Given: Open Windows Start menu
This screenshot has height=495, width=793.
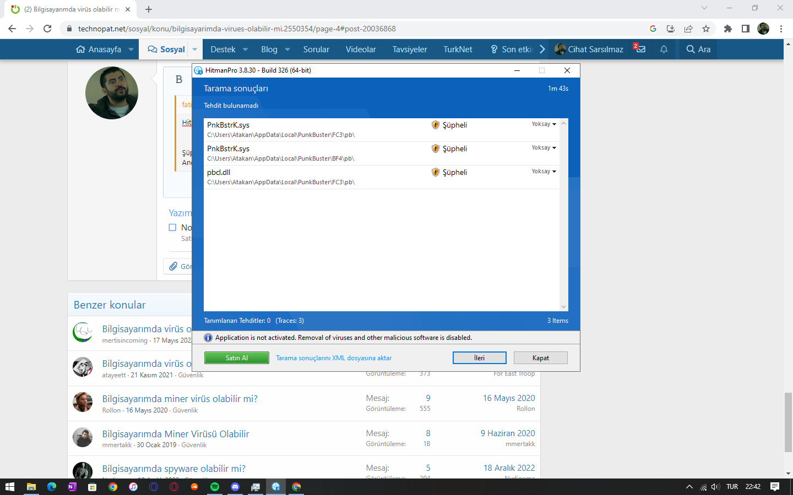Looking at the screenshot, I should 9,487.
